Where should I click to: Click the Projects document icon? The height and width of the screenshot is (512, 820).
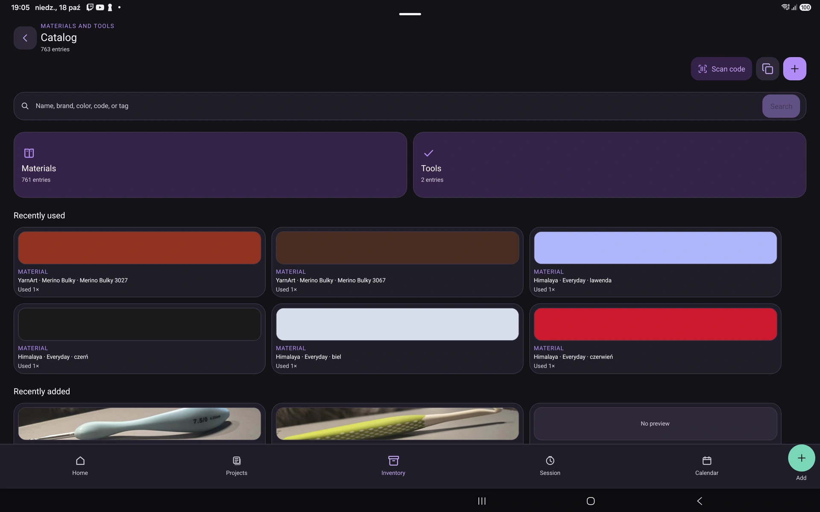point(237,460)
